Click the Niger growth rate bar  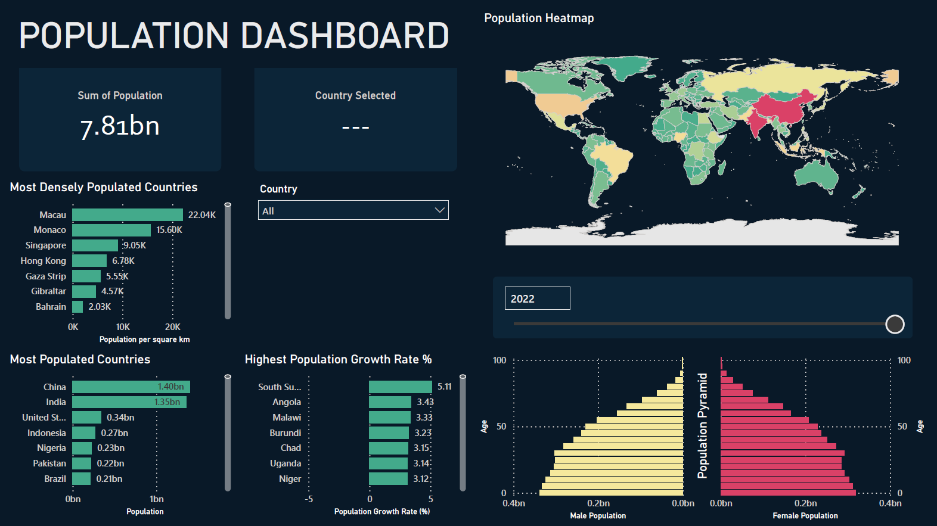tap(388, 479)
